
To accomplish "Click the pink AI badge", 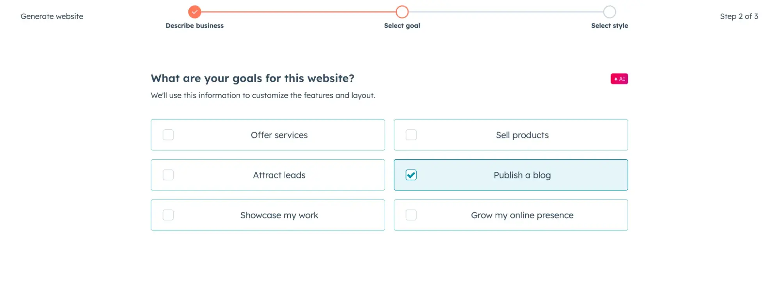I will [619, 78].
